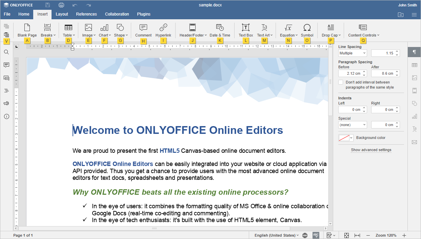Image resolution: width=421 pixels, height=239 pixels.
Task: Toggle spell checking in the status bar
Action: pos(316,235)
